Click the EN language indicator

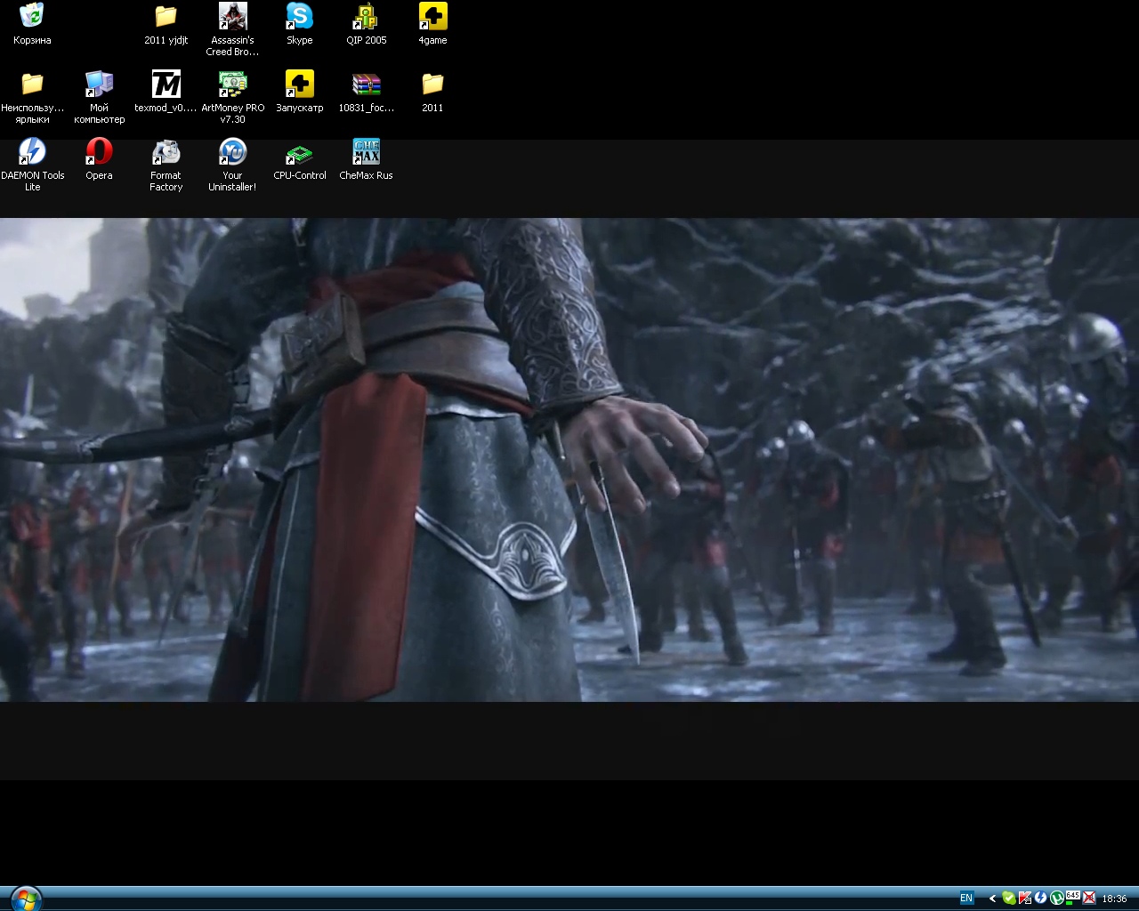click(966, 899)
